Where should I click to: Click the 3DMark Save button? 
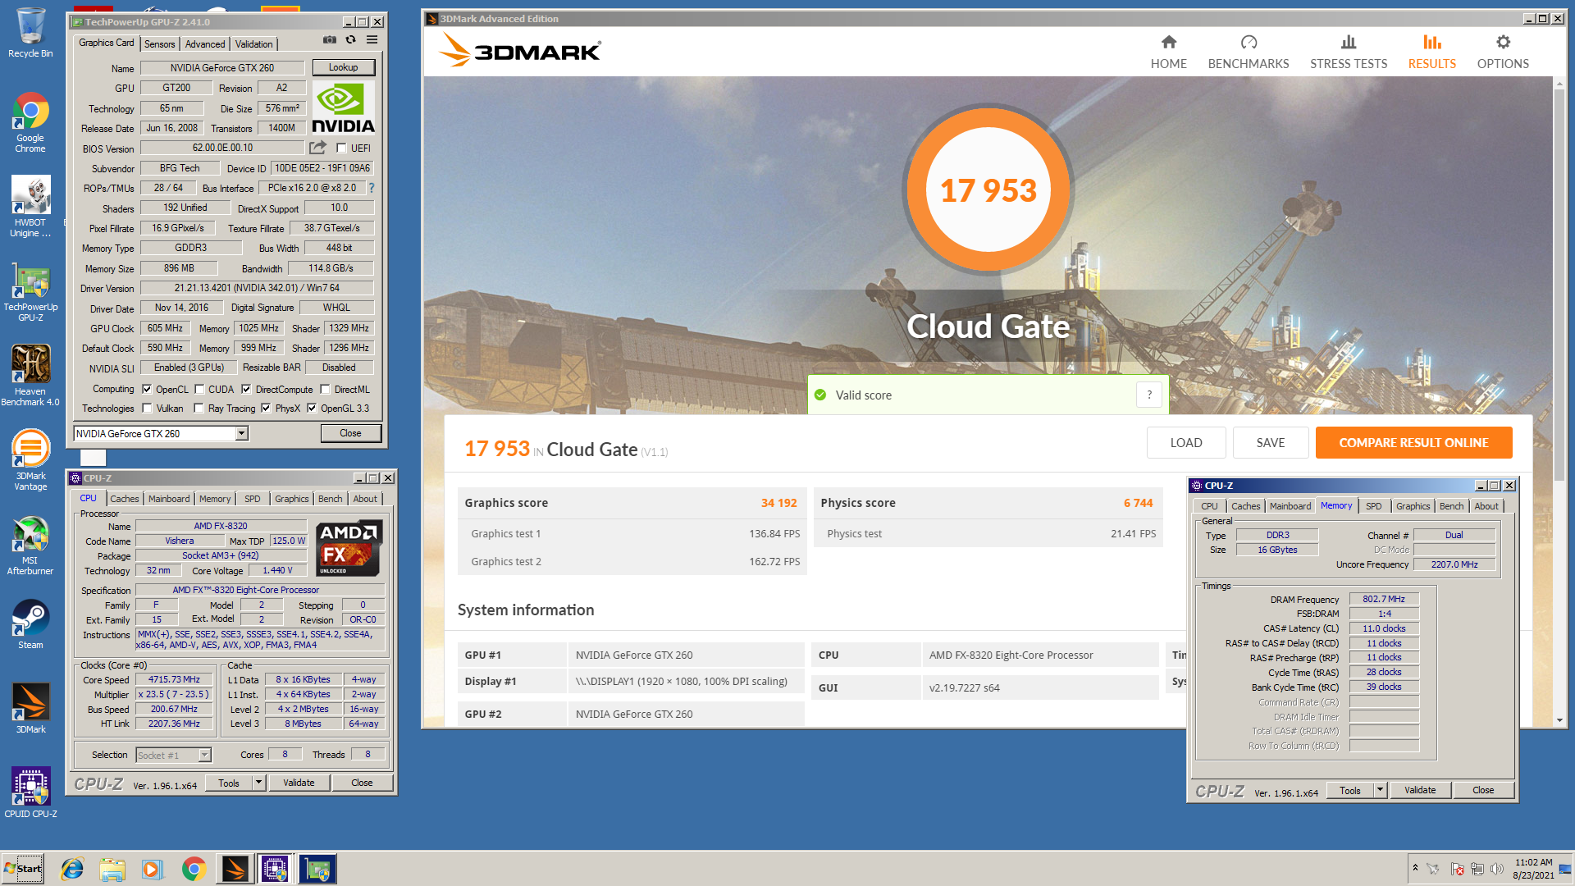pos(1270,443)
